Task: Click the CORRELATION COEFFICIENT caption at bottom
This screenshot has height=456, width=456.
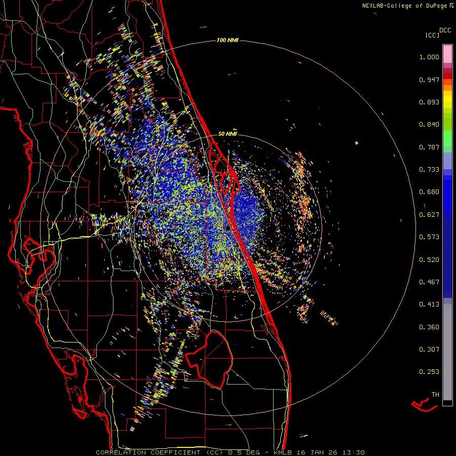Action: 230,452
